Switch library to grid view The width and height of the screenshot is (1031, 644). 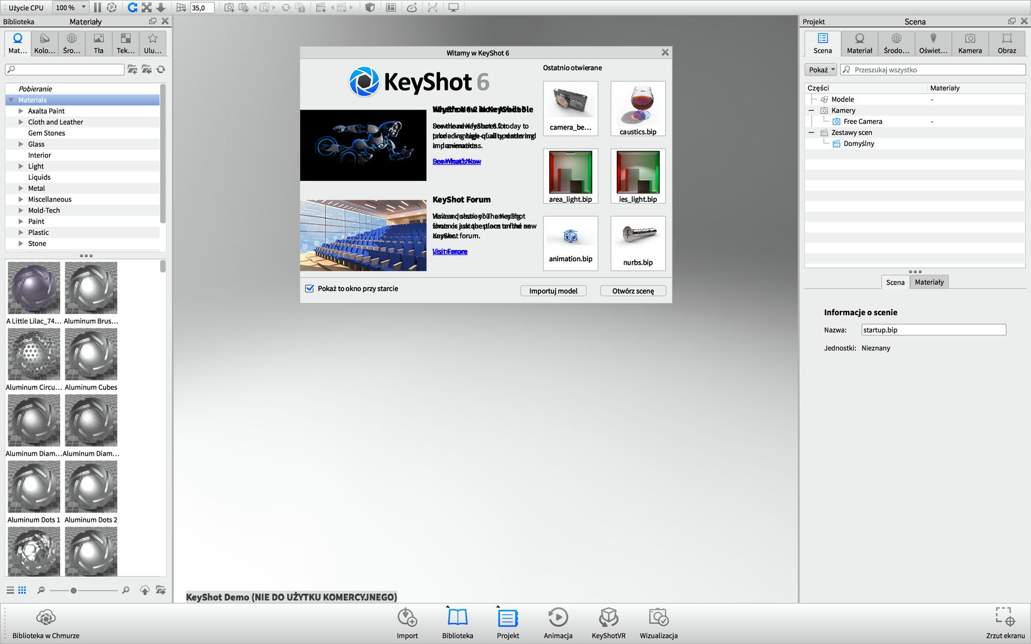point(22,590)
